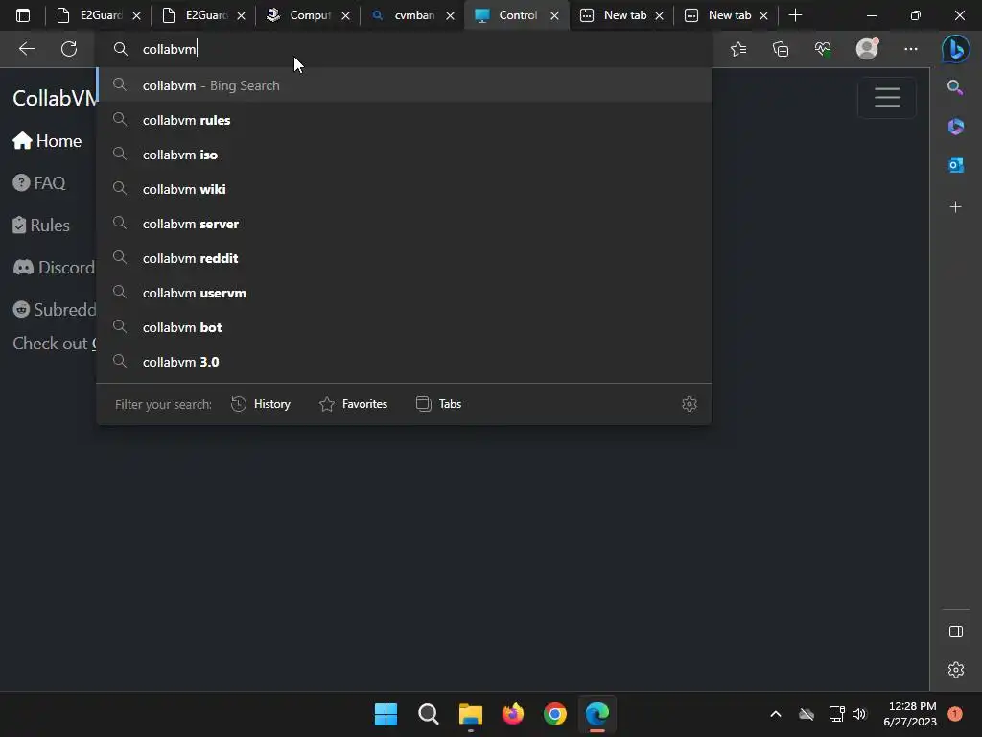
Task: Open Subreddit link in CollabVM
Action: click(x=55, y=310)
